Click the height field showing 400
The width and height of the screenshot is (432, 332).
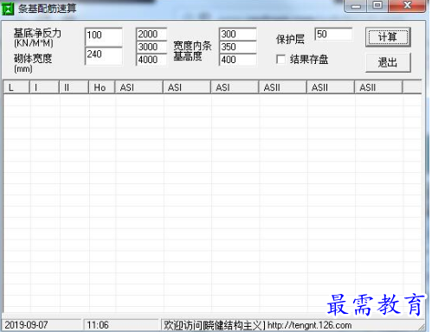238,60
